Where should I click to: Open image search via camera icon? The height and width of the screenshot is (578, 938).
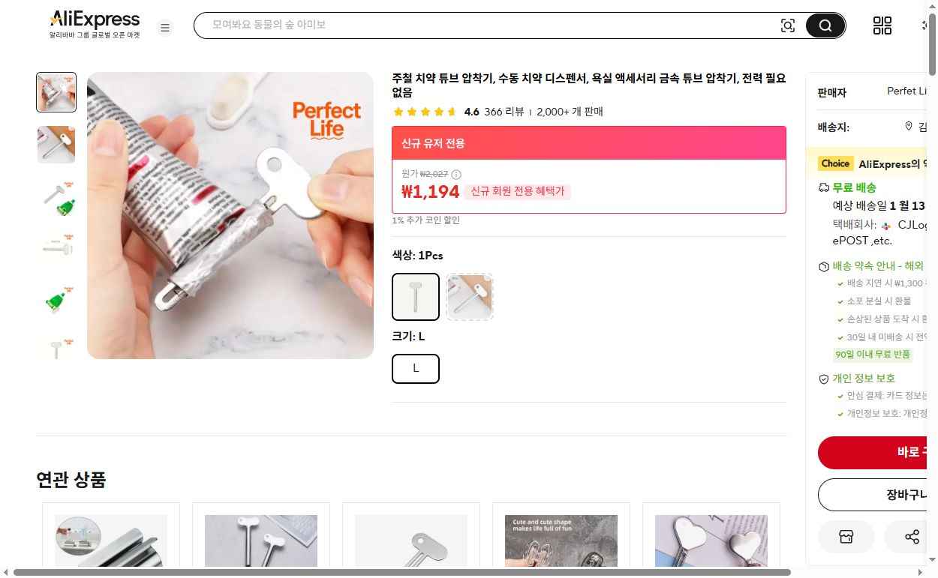[788, 25]
